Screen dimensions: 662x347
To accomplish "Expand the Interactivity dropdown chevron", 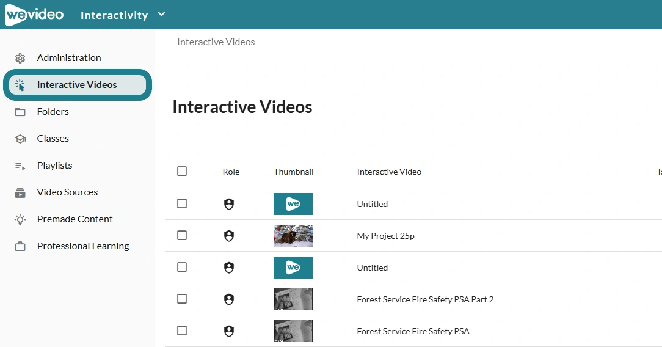I will (x=161, y=14).
